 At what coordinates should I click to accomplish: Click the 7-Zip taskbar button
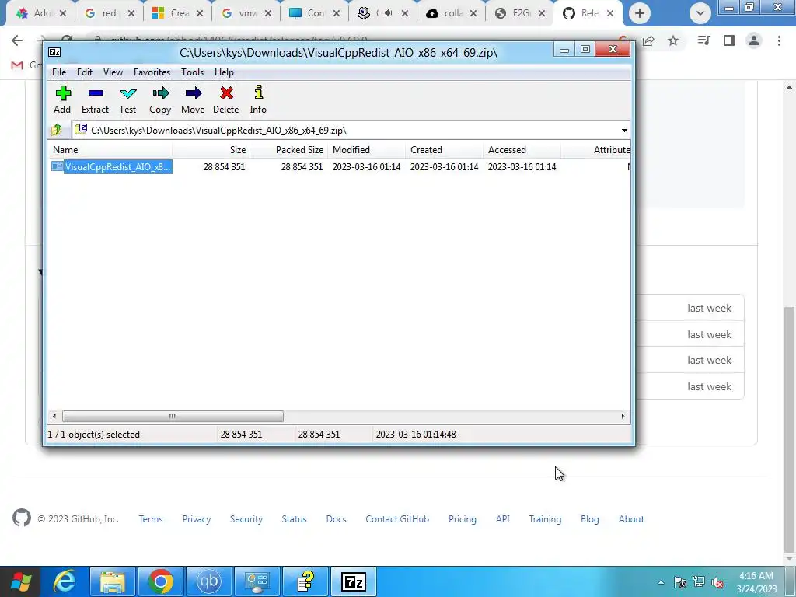click(354, 581)
